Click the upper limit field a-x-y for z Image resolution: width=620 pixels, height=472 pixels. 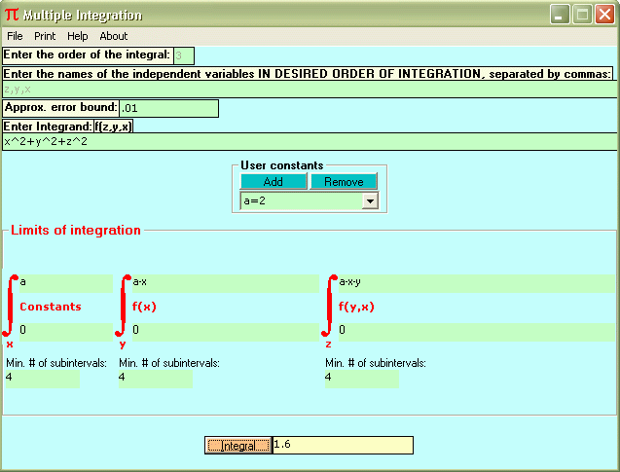tap(475, 282)
